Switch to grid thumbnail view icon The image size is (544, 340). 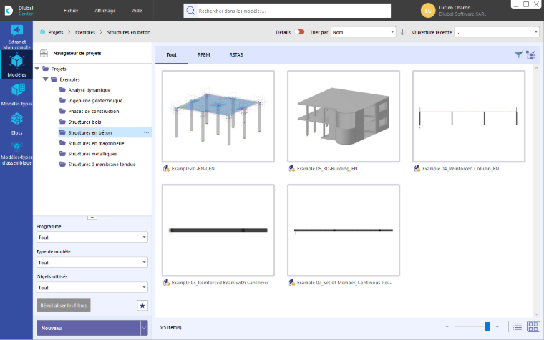click(x=533, y=327)
